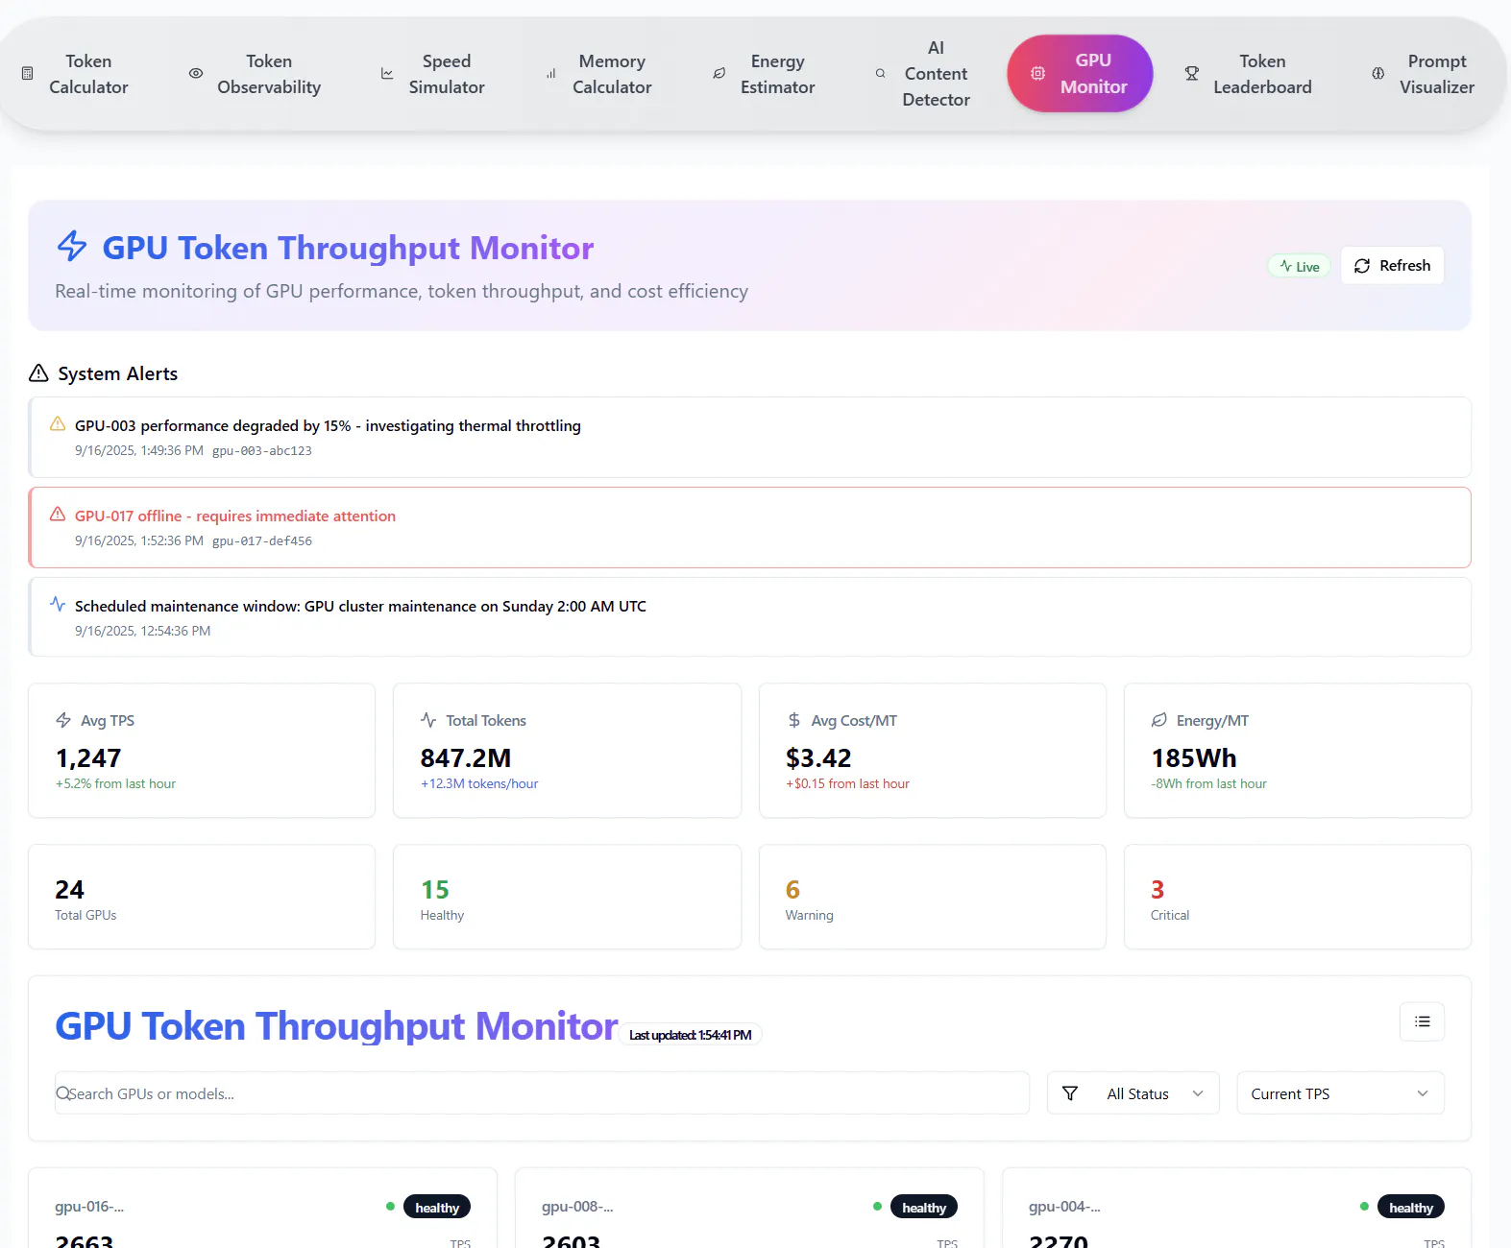Click the Prompt Visualizer brain icon

[x=1378, y=74]
